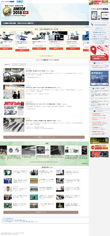Open the JIMTOF Daily 情報 sidebar link
The width and height of the screenshot is (110, 236).
(99, 43)
